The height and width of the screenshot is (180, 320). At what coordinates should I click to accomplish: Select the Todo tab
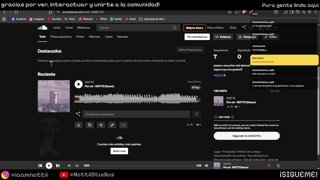42,37
